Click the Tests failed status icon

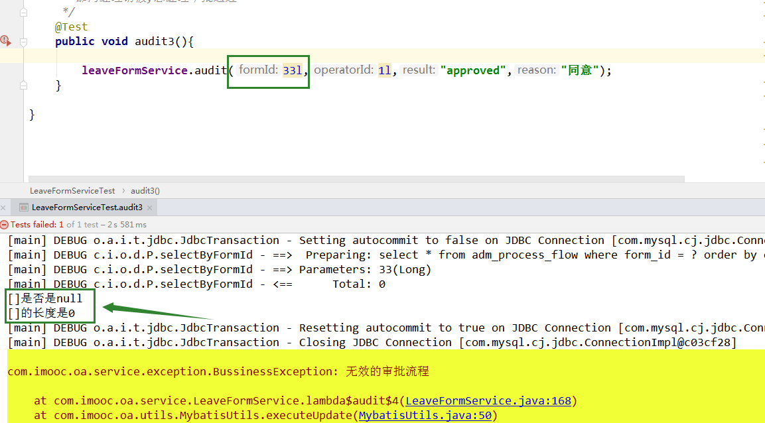(5, 225)
